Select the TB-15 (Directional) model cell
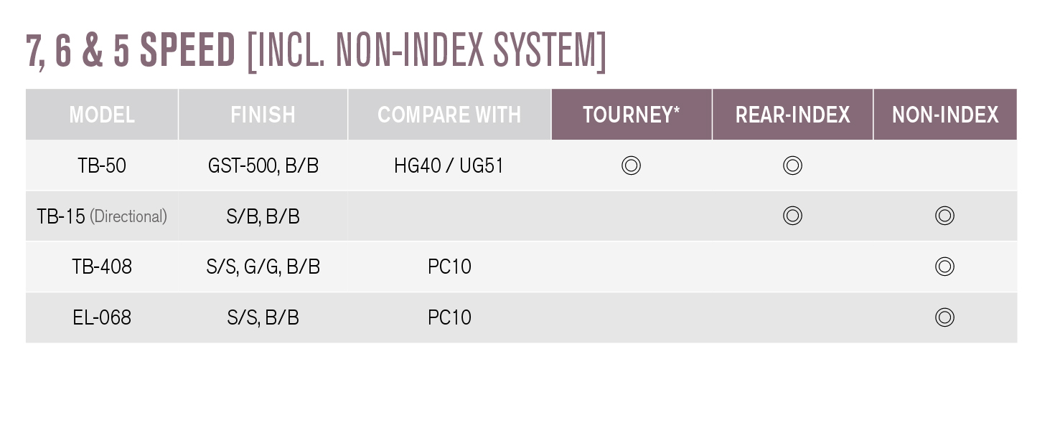This screenshot has height=427, width=1060. pos(102,216)
